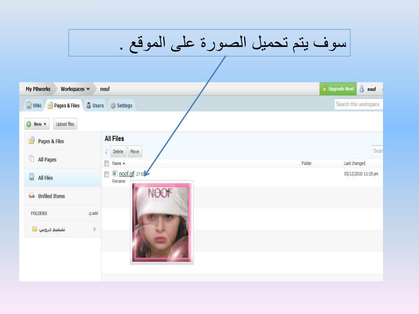Viewport: 419px width, 314px height.
Task: Click the Delete button
Action: (118, 151)
